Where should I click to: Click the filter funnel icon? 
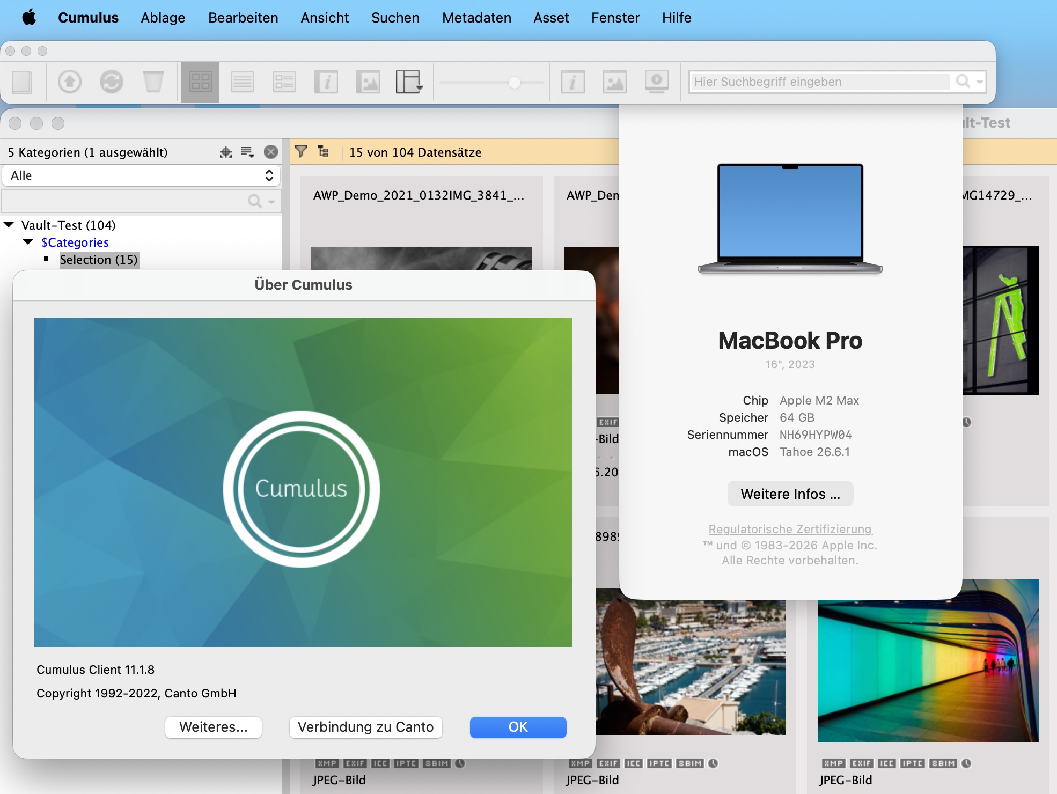click(x=301, y=152)
